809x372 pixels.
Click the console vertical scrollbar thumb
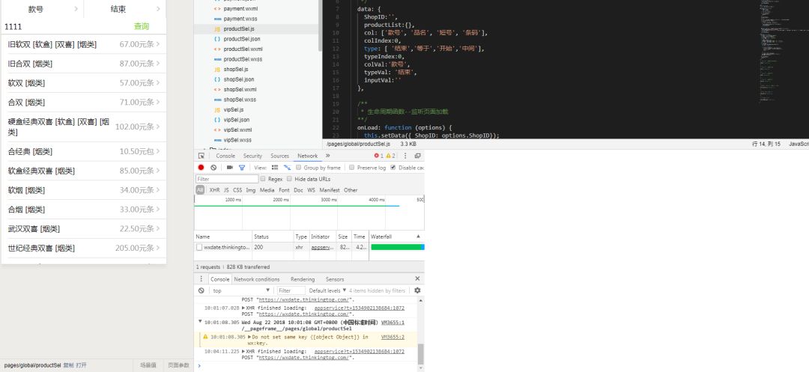click(420, 354)
